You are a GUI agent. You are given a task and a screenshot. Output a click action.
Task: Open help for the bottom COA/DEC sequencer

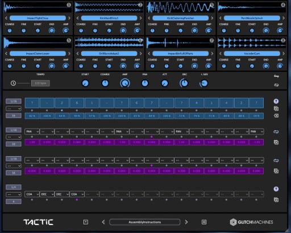276,189
